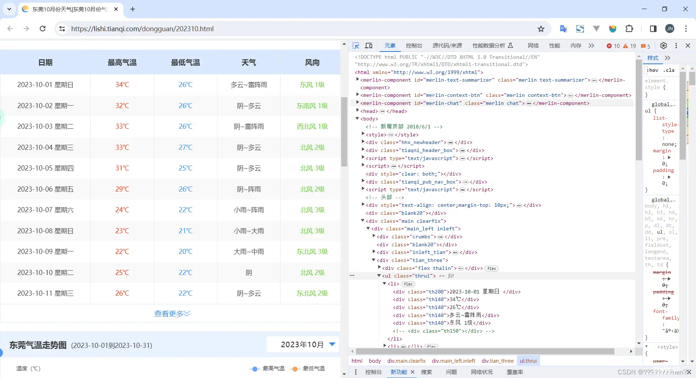The height and width of the screenshot is (378, 696).
Task: Show more style pane tabs chevron
Action: [668, 58]
